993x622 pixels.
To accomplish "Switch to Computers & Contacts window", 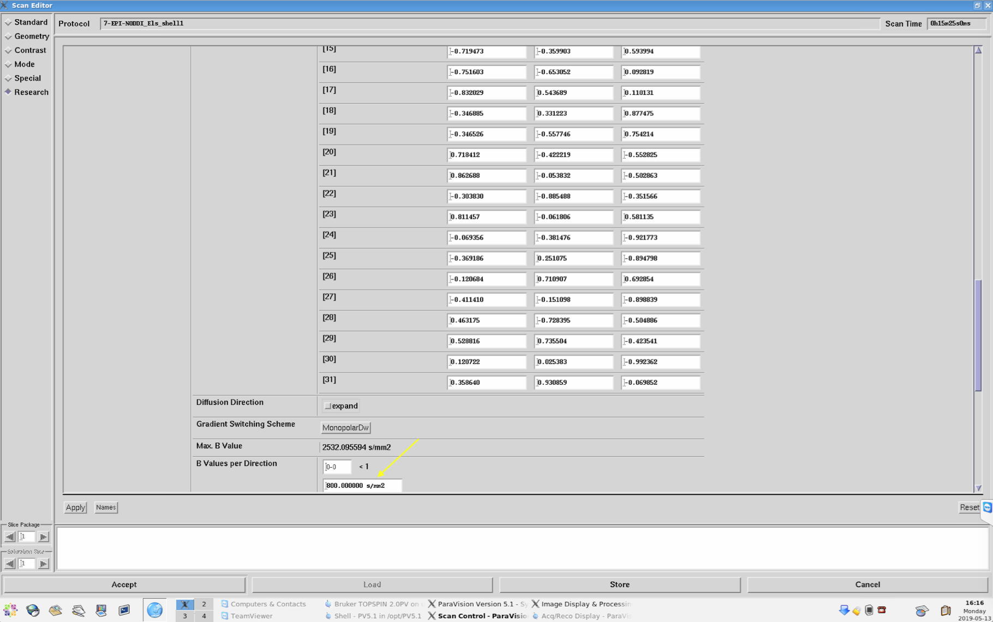I will pos(264,604).
